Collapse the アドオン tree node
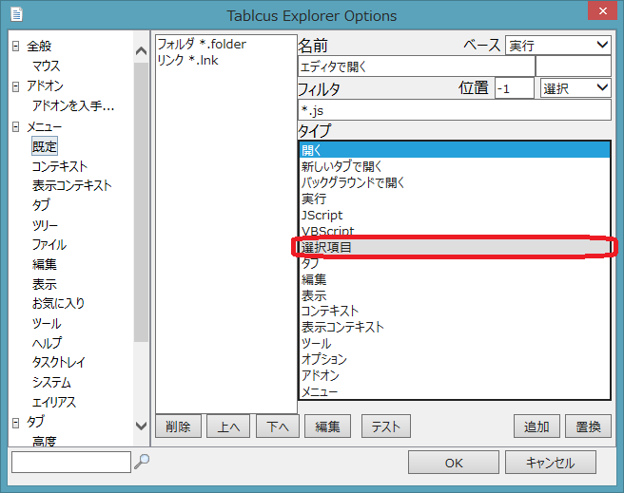 15,86
